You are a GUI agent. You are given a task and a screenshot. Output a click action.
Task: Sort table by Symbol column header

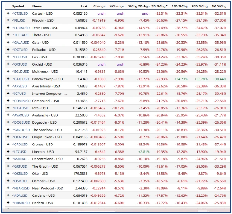click(18, 6)
